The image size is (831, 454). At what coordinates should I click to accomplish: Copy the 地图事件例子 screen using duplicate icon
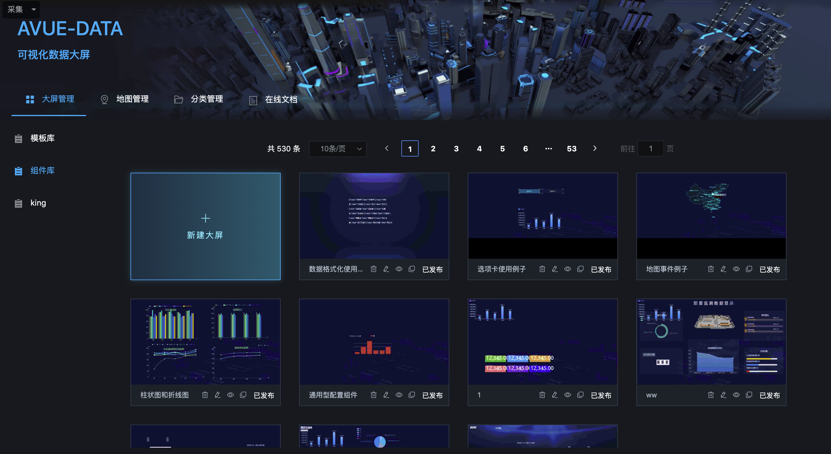[749, 269]
